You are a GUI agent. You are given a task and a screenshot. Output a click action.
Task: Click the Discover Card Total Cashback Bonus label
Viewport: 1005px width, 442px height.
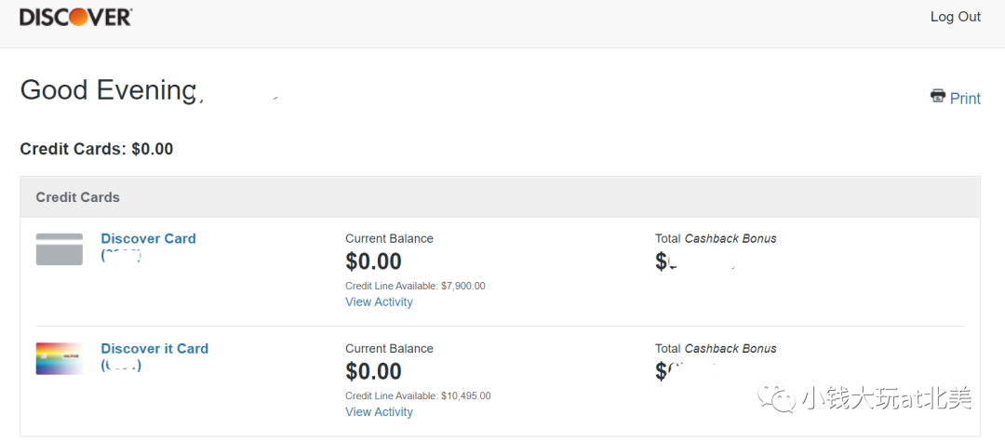click(x=716, y=238)
